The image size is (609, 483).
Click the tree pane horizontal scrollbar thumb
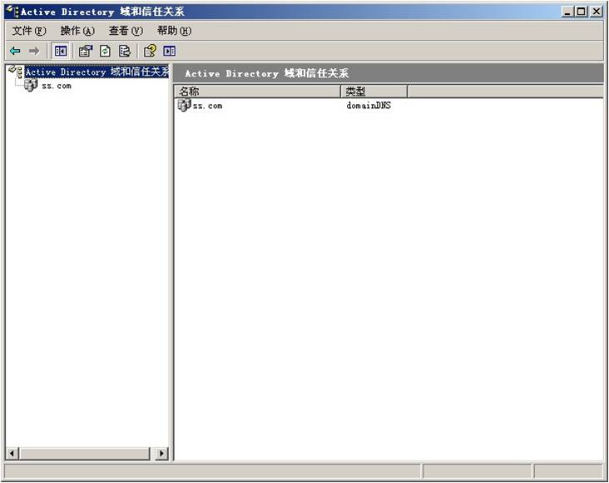pyautogui.click(x=85, y=453)
